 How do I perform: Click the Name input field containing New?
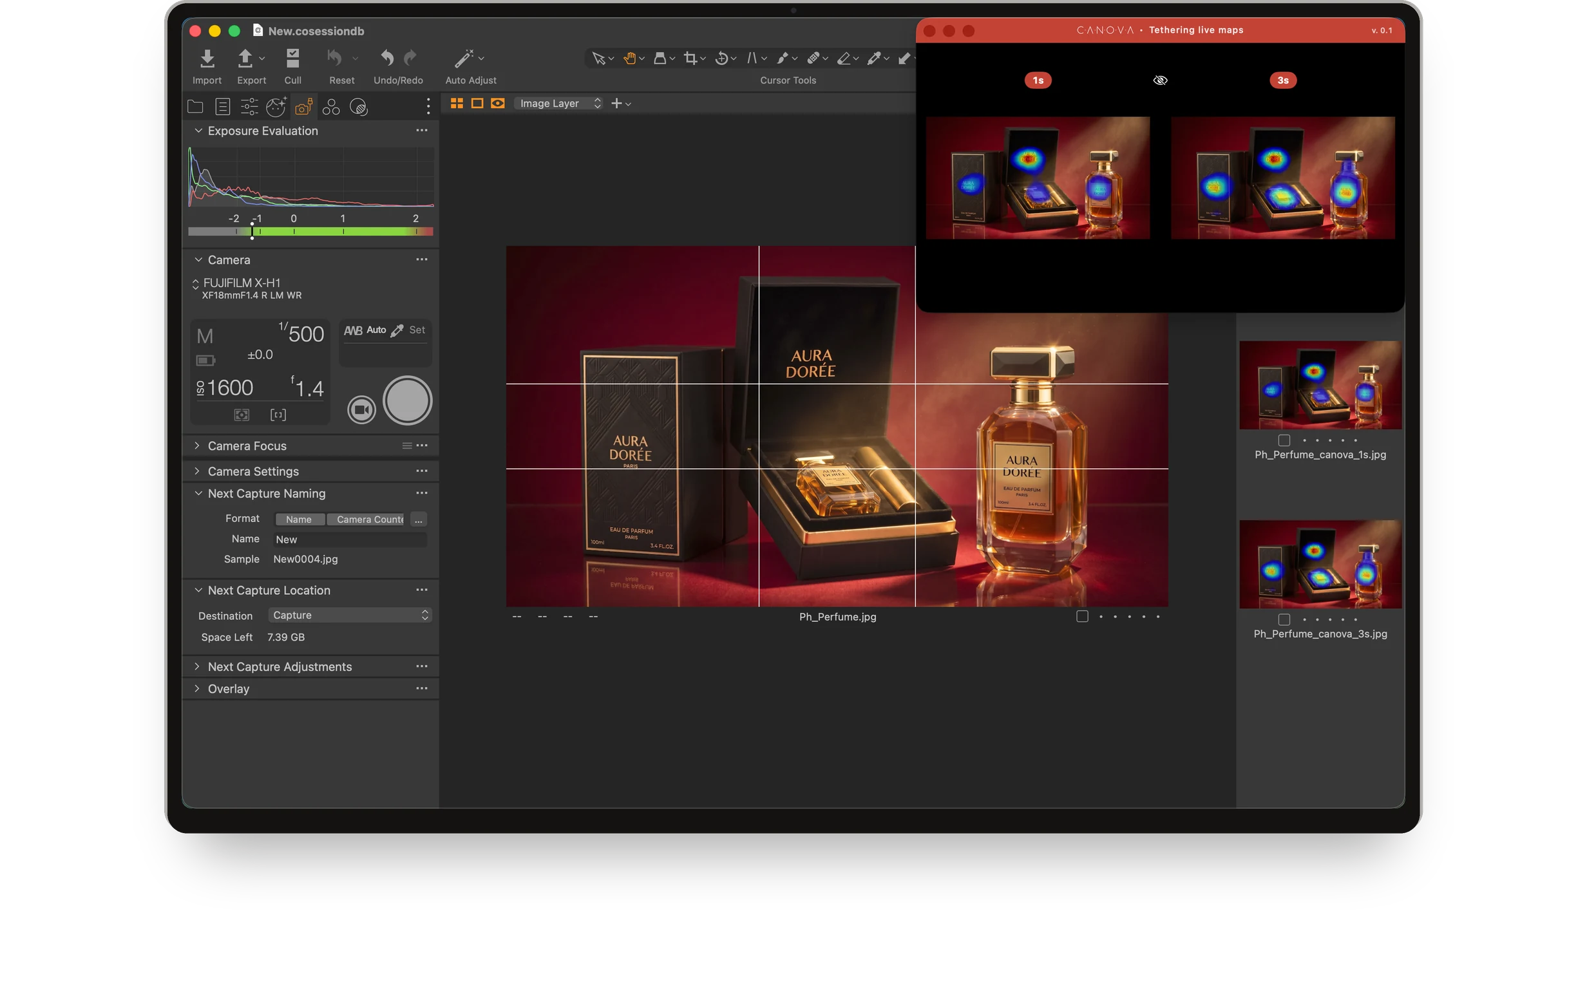(350, 540)
